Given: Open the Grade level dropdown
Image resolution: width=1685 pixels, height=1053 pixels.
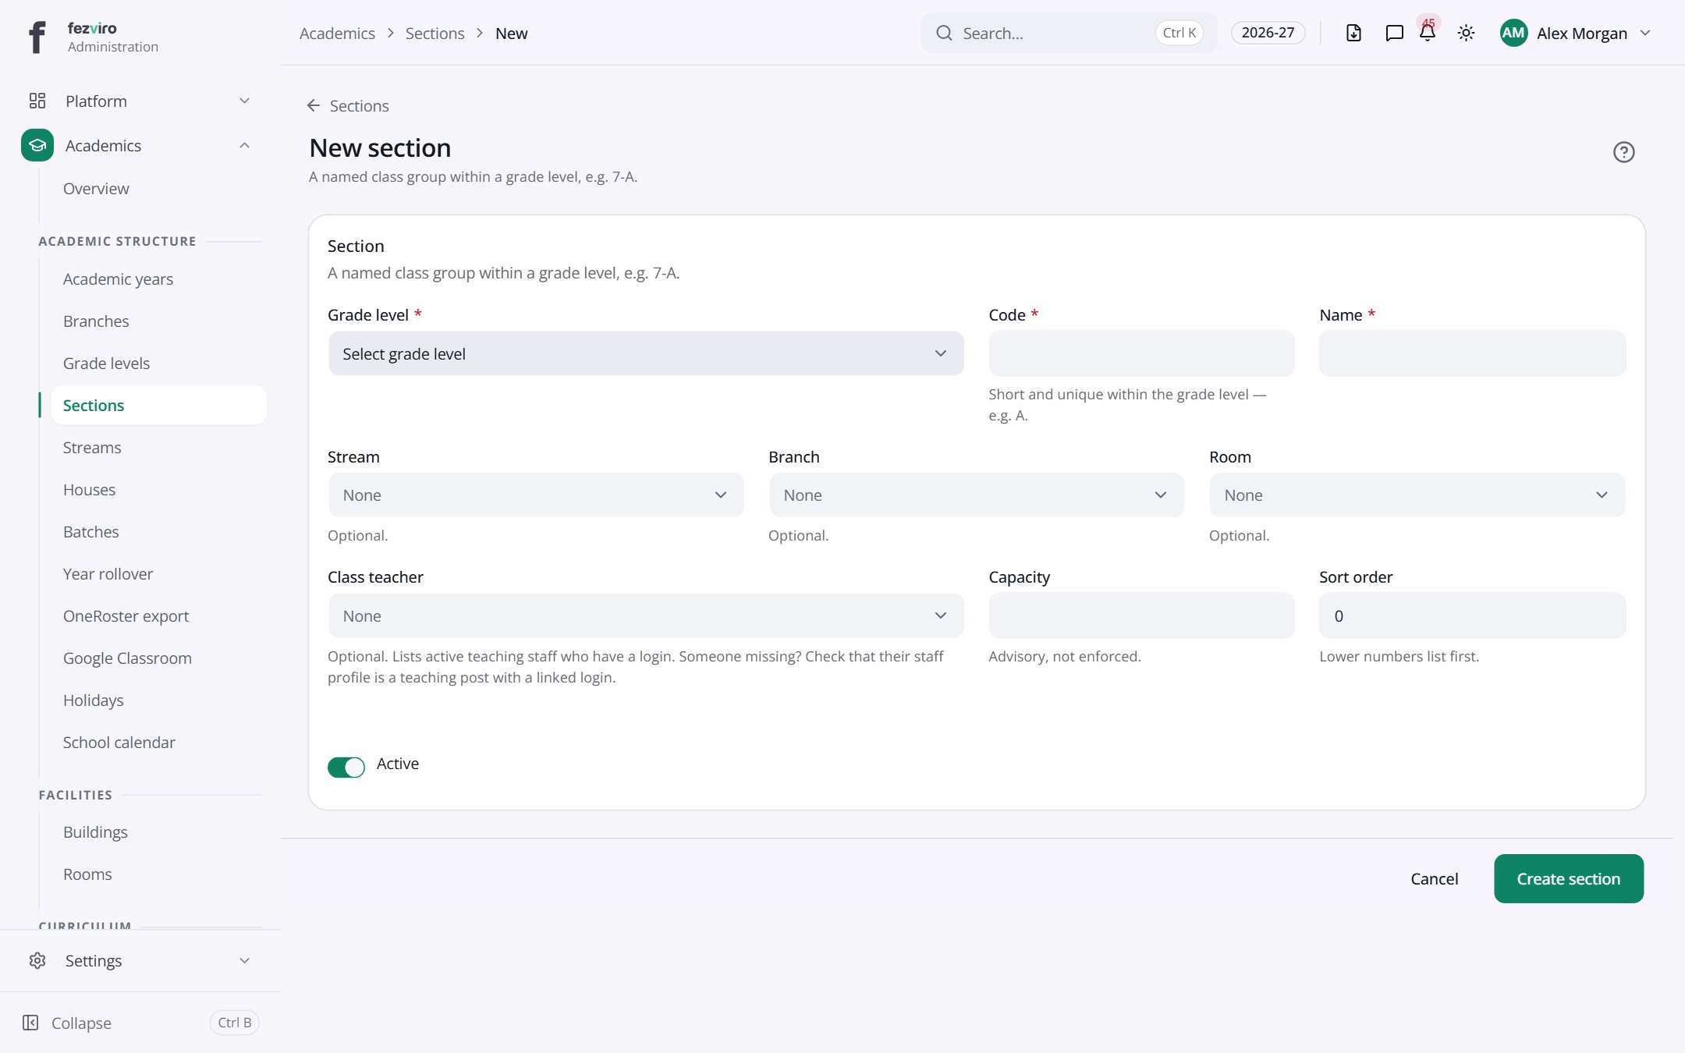Looking at the screenshot, I should pyautogui.click(x=646, y=353).
